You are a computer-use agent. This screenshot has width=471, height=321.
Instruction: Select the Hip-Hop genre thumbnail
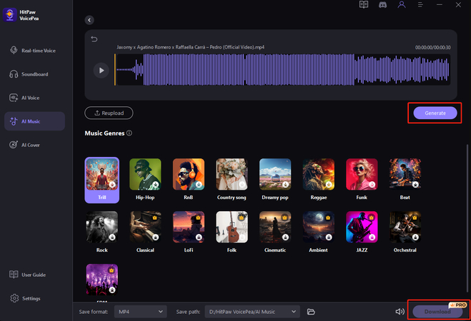[x=145, y=174]
